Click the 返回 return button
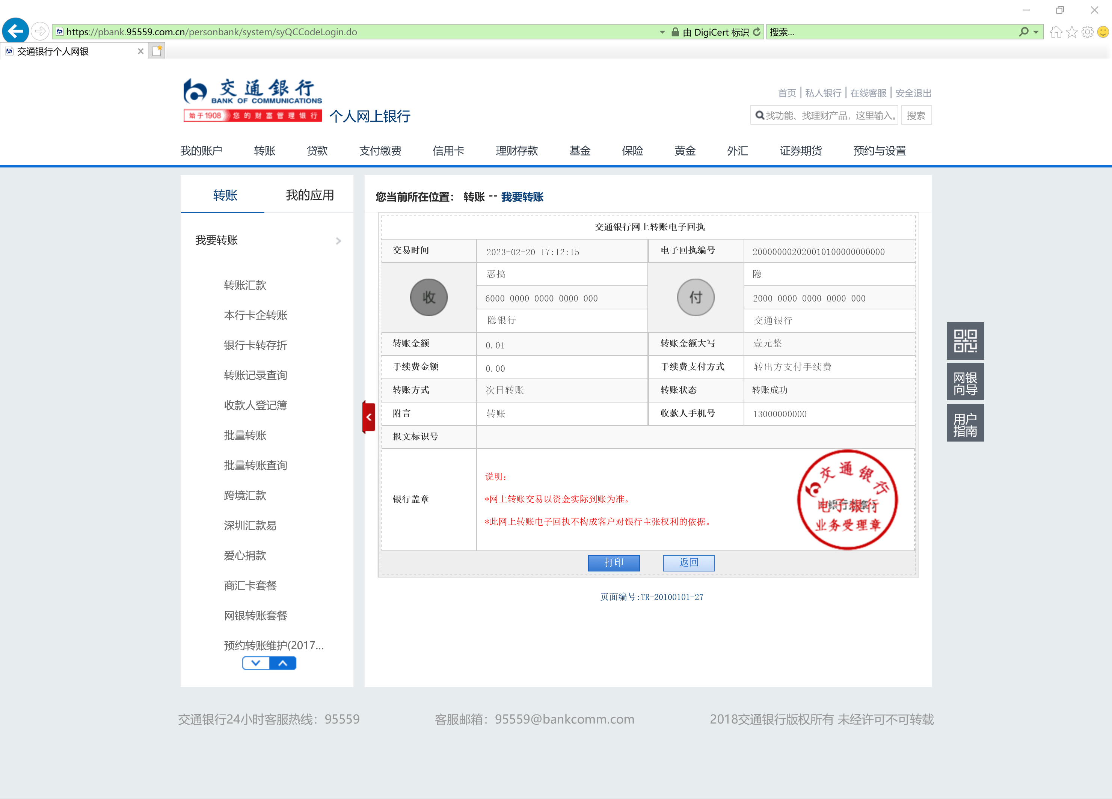Viewport: 1112px width, 799px height. point(688,562)
